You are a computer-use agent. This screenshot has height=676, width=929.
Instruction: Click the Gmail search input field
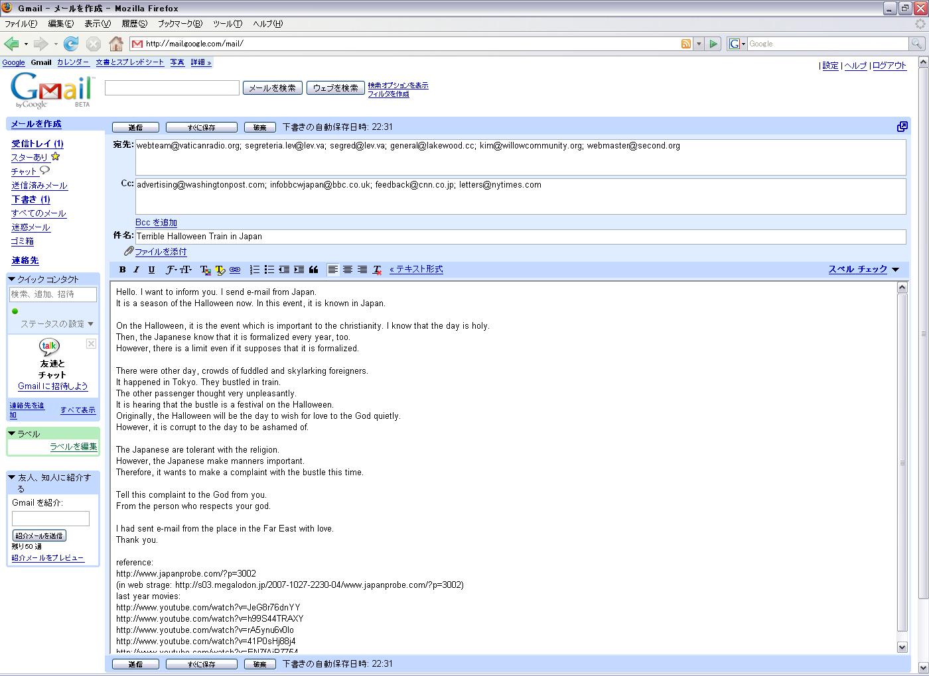pos(172,87)
